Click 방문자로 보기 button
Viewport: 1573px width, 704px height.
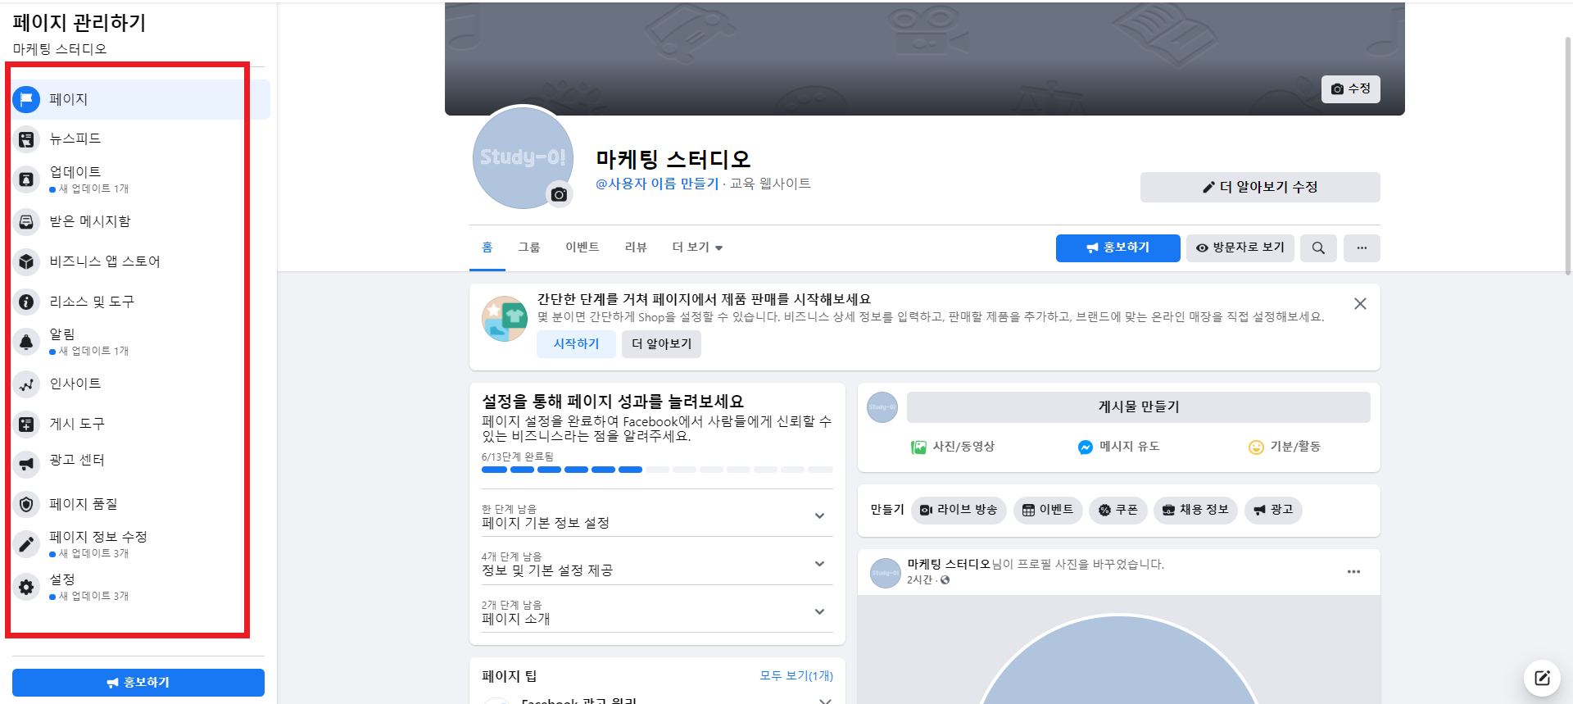(1240, 248)
